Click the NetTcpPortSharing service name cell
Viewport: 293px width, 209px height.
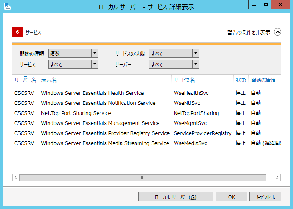point(196,113)
